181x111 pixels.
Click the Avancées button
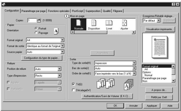click(102, 53)
